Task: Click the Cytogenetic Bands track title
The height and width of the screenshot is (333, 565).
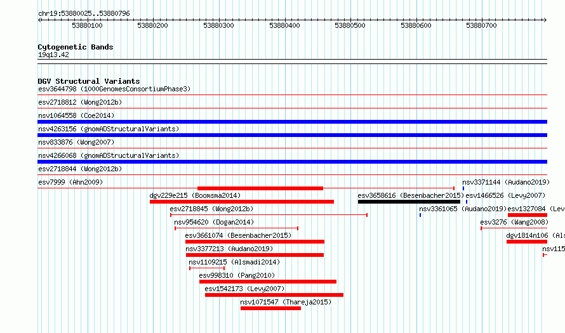Action: tap(76, 47)
